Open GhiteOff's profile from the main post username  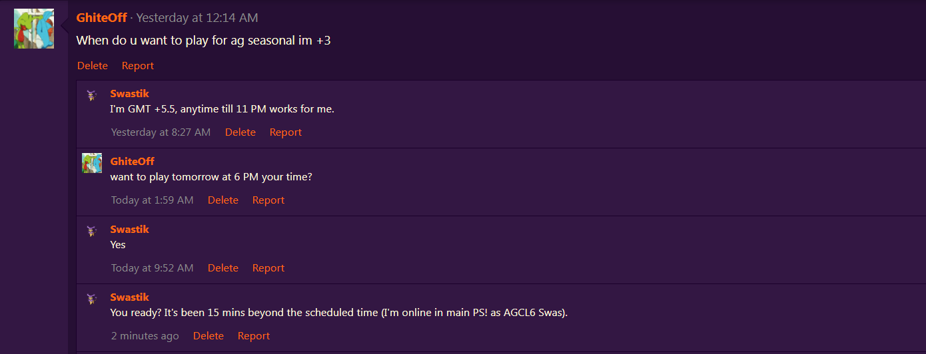pos(102,18)
